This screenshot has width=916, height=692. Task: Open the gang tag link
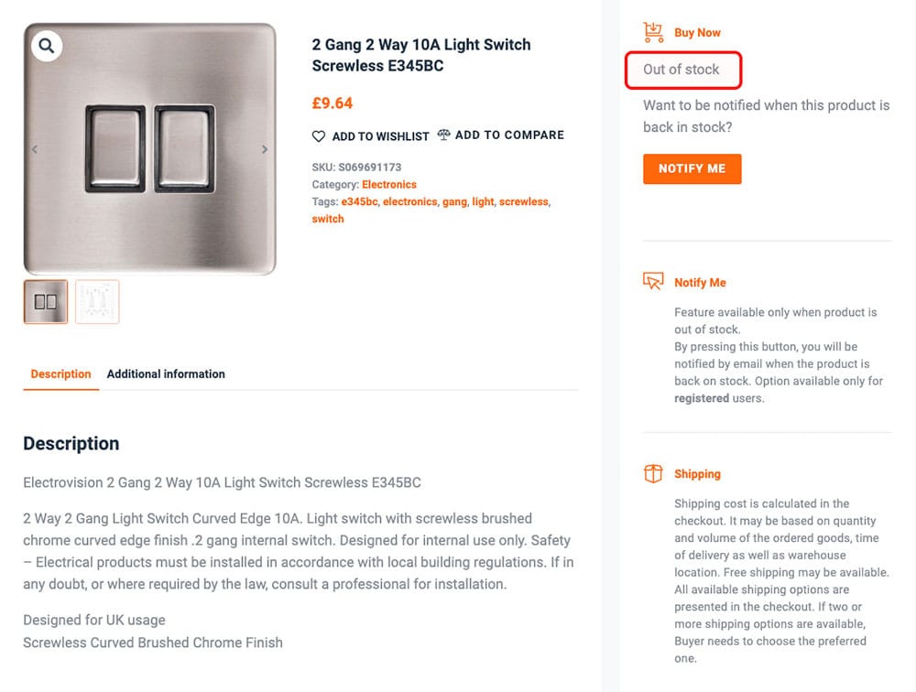(x=454, y=201)
